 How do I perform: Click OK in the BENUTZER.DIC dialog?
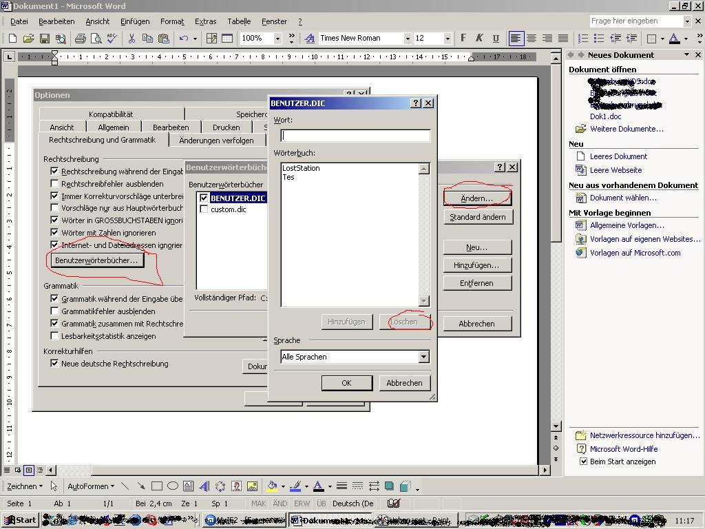pos(347,383)
